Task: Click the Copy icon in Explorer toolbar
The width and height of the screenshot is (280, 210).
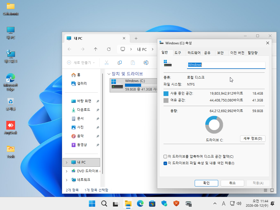Action: point(120,63)
